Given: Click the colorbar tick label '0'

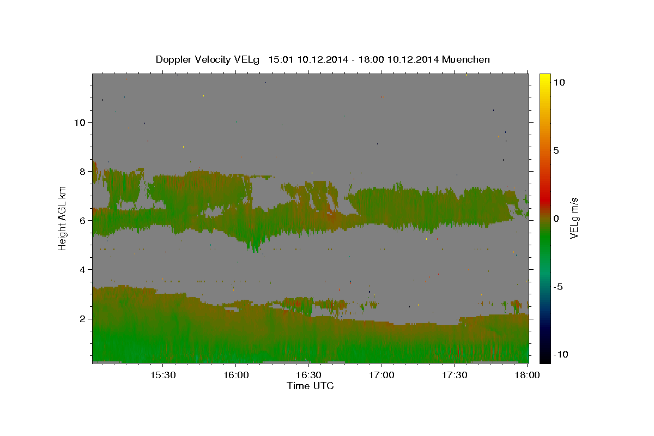Looking at the screenshot, I should tap(555, 219).
